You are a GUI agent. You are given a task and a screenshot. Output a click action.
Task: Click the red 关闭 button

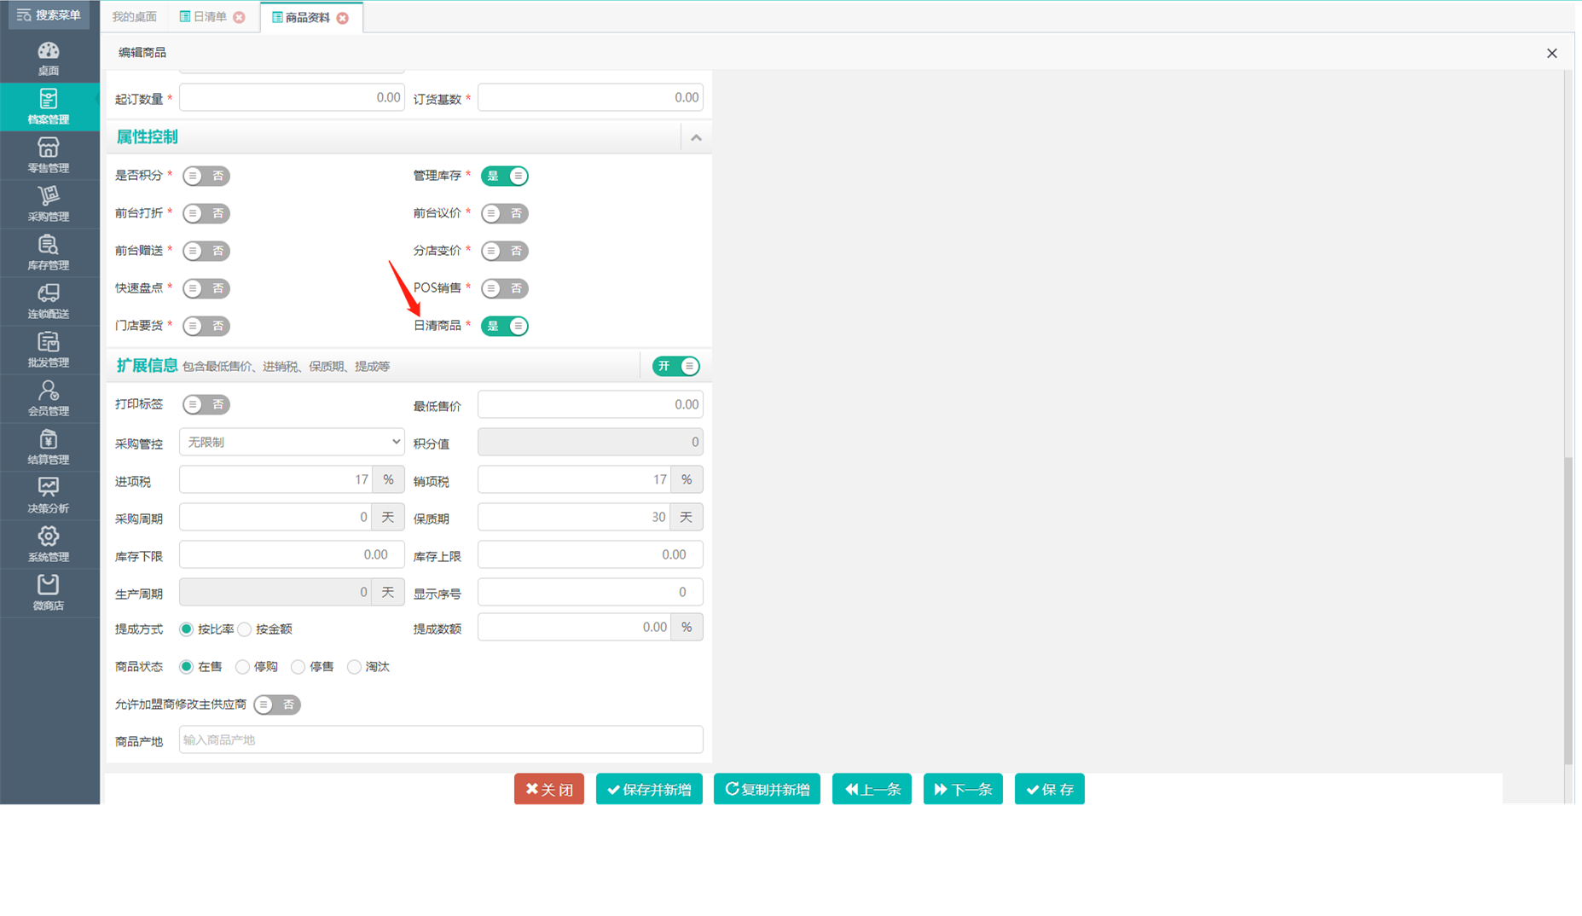point(549,789)
